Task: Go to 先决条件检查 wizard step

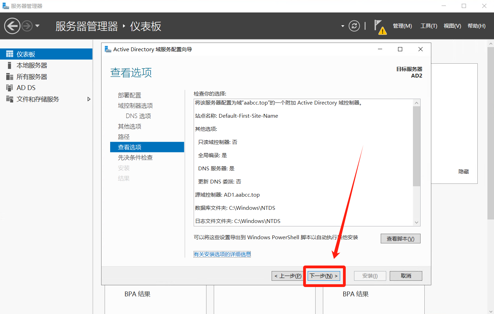Action: pyautogui.click(x=135, y=158)
